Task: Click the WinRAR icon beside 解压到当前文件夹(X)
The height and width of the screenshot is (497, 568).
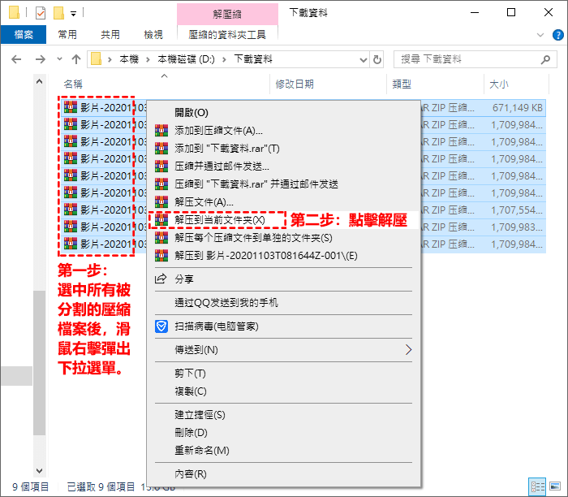Action: click(161, 219)
